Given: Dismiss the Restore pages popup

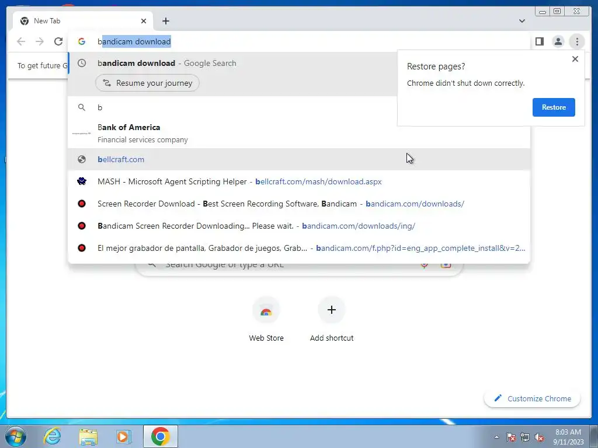Looking at the screenshot, I should (575, 59).
